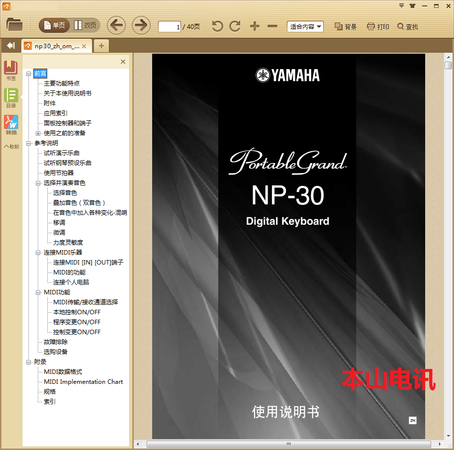Click the page number input field
Screen dimensions: 454x450
coord(170,27)
